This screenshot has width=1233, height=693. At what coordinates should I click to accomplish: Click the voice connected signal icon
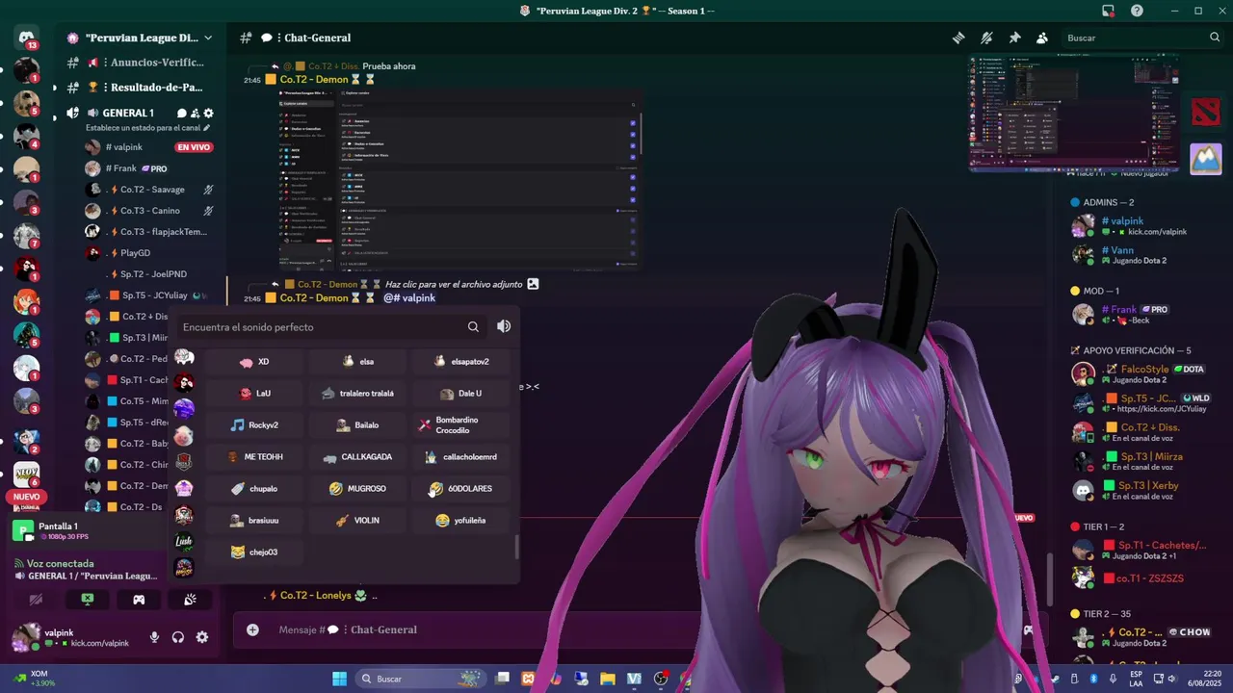tap(19, 564)
